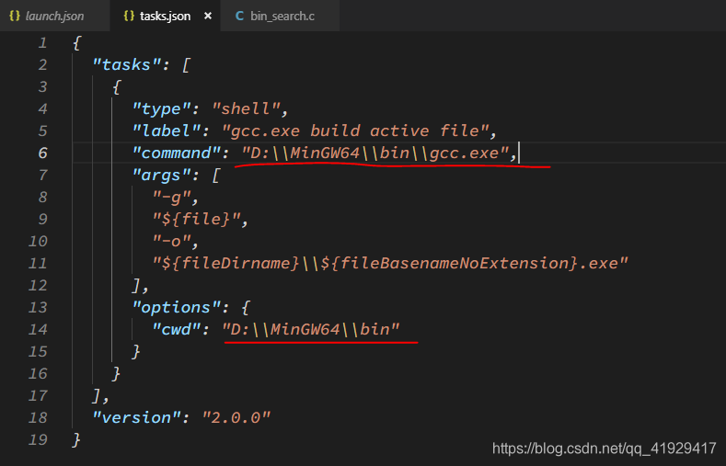The width and height of the screenshot is (726, 466).
Task: Switch to the launch.json tab
Action: click(54, 16)
